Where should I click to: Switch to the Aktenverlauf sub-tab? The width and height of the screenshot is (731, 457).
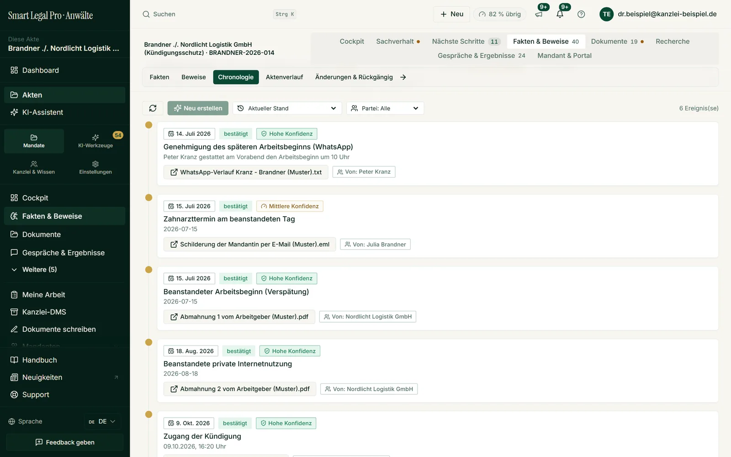[x=284, y=77]
